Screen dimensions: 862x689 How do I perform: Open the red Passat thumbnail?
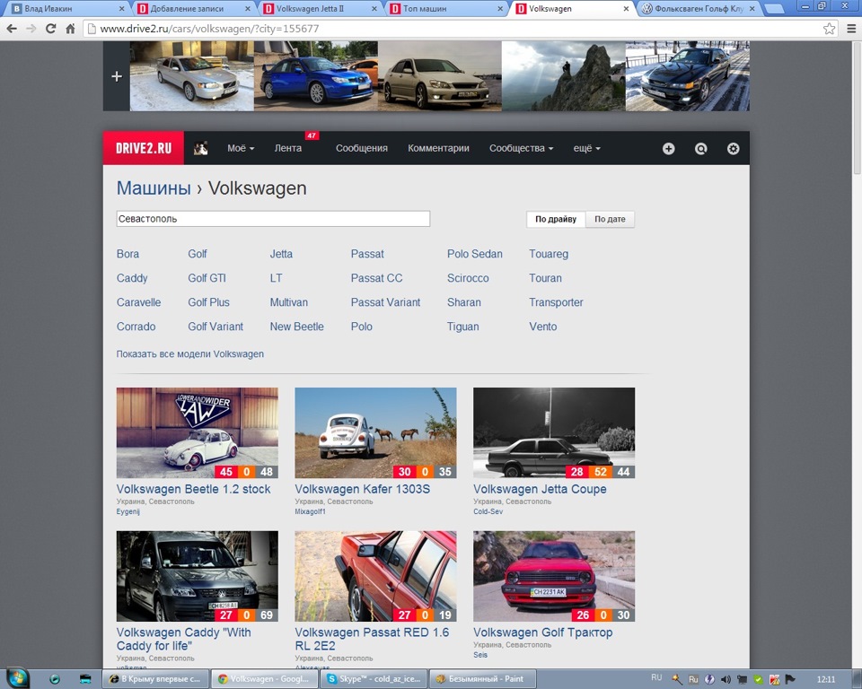375,576
